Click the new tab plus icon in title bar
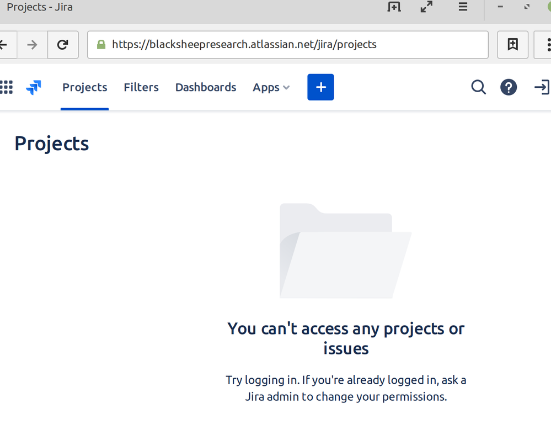 394,7
